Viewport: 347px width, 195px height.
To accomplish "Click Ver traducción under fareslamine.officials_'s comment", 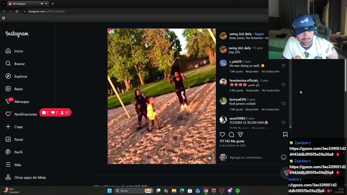I will [x=271, y=90].
